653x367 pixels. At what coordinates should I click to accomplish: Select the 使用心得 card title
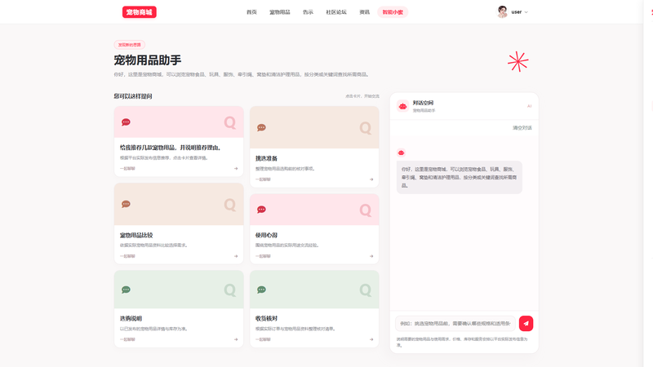point(266,235)
